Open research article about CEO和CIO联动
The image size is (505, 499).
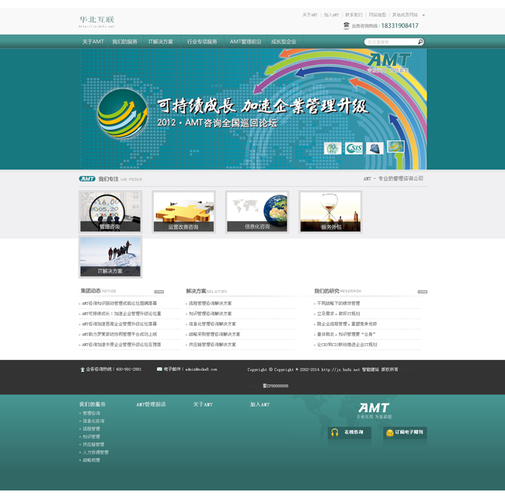pyautogui.click(x=347, y=345)
